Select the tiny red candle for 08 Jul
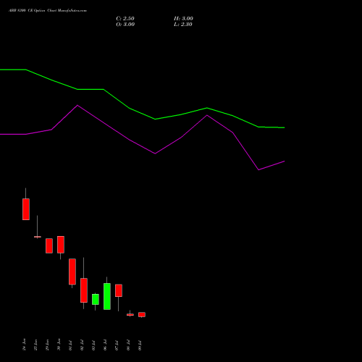The width and height of the screenshot is (362, 362). 130,315
